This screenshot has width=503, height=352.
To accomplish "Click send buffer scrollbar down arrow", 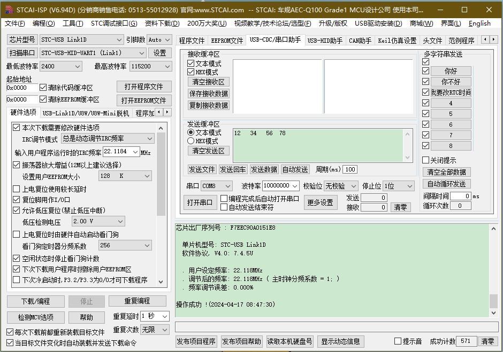I will coord(407,157).
